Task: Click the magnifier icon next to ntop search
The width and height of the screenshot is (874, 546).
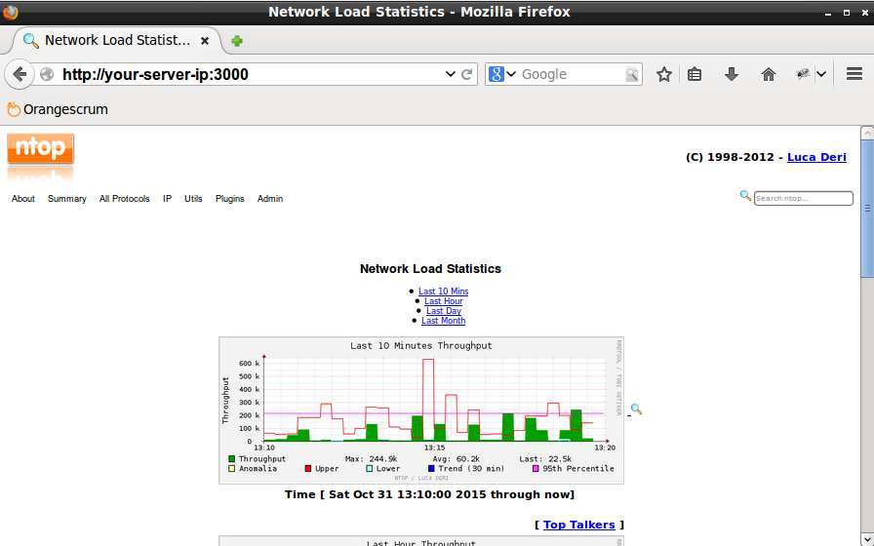Action: coord(745,196)
